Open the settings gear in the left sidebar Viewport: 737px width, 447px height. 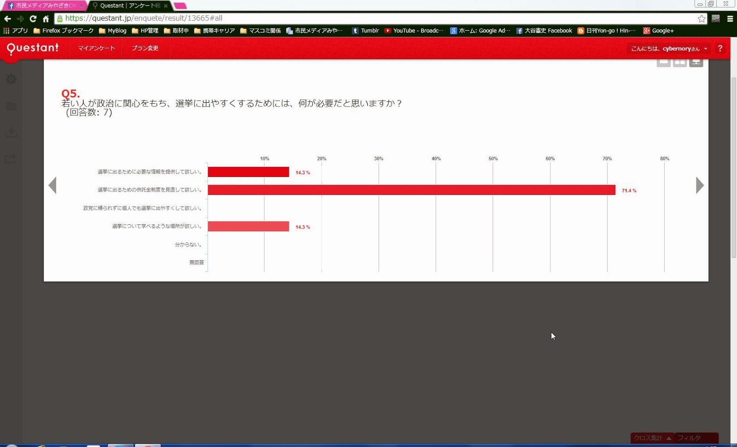click(x=11, y=79)
